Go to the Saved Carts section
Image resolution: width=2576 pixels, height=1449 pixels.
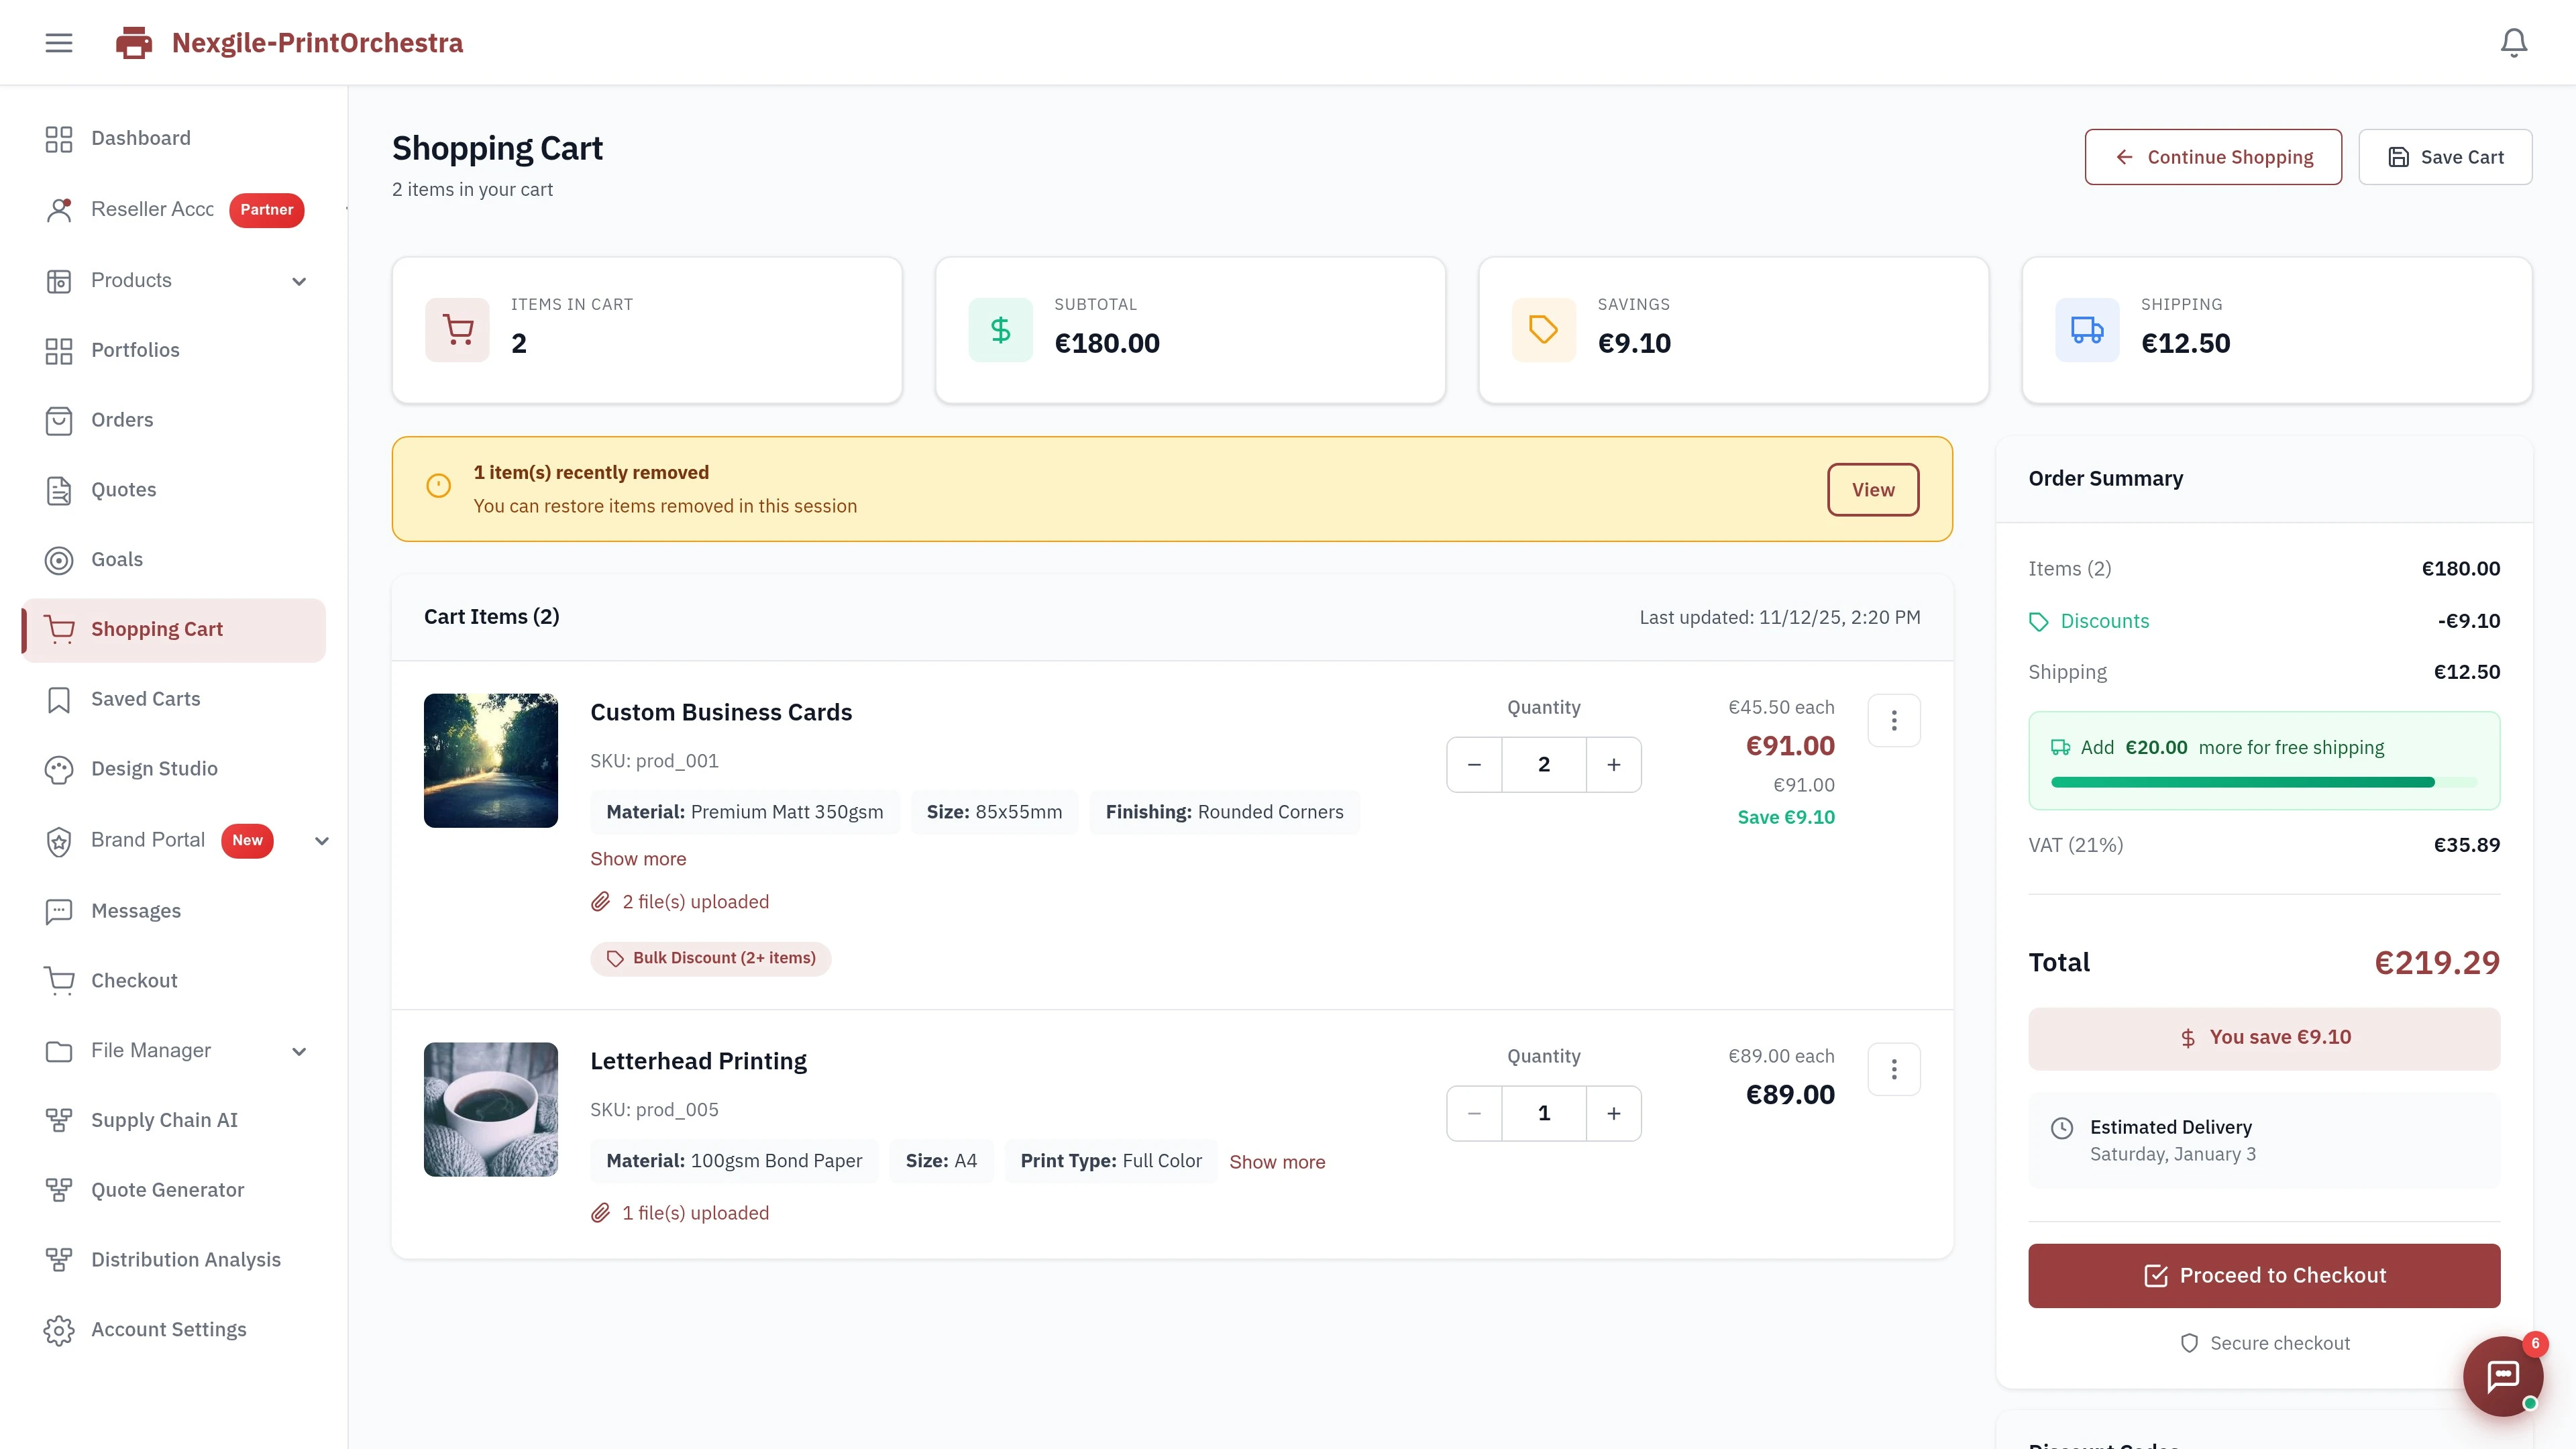coord(146,699)
